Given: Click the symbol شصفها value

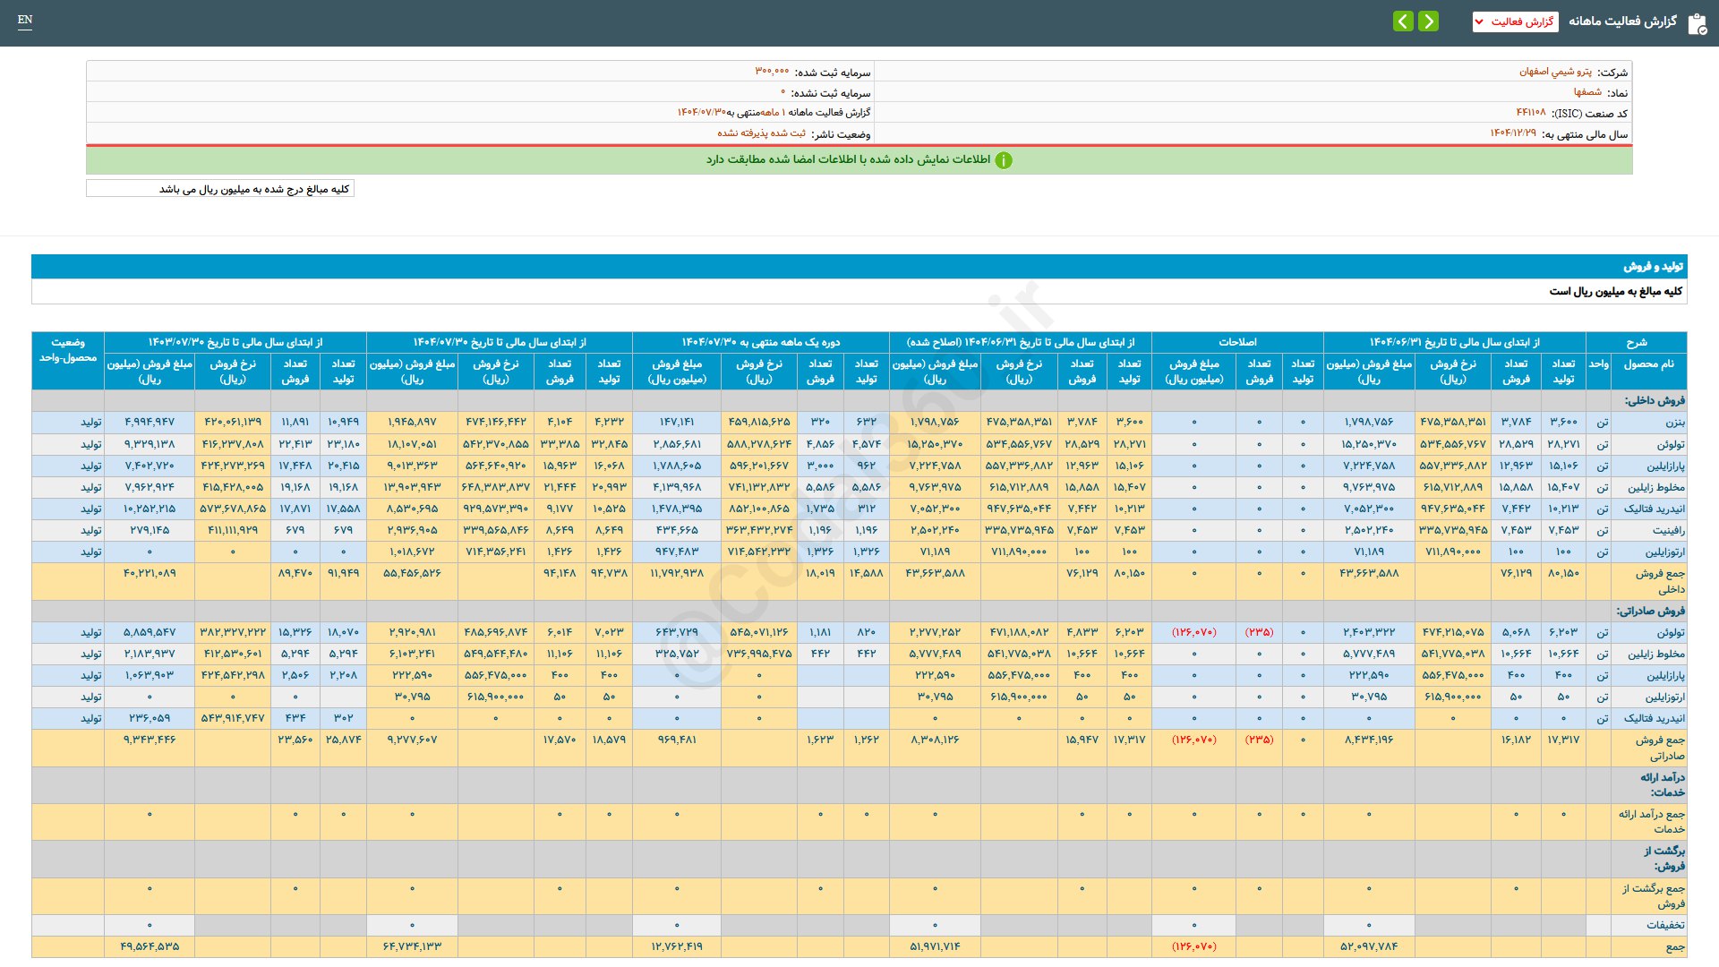Looking at the screenshot, I should tap(1587, 92).
